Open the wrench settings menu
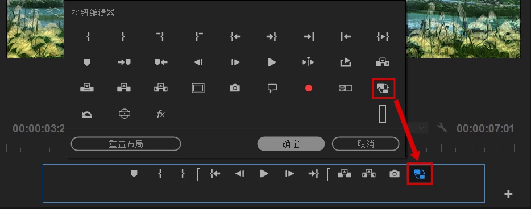The height and width of the screenshot is (209, 531). 442,127
